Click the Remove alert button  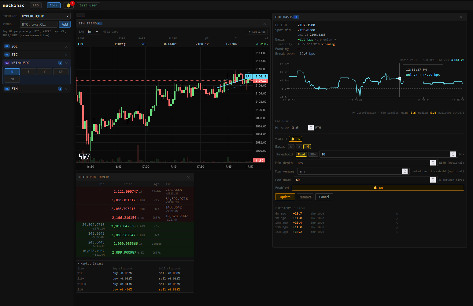305,197
